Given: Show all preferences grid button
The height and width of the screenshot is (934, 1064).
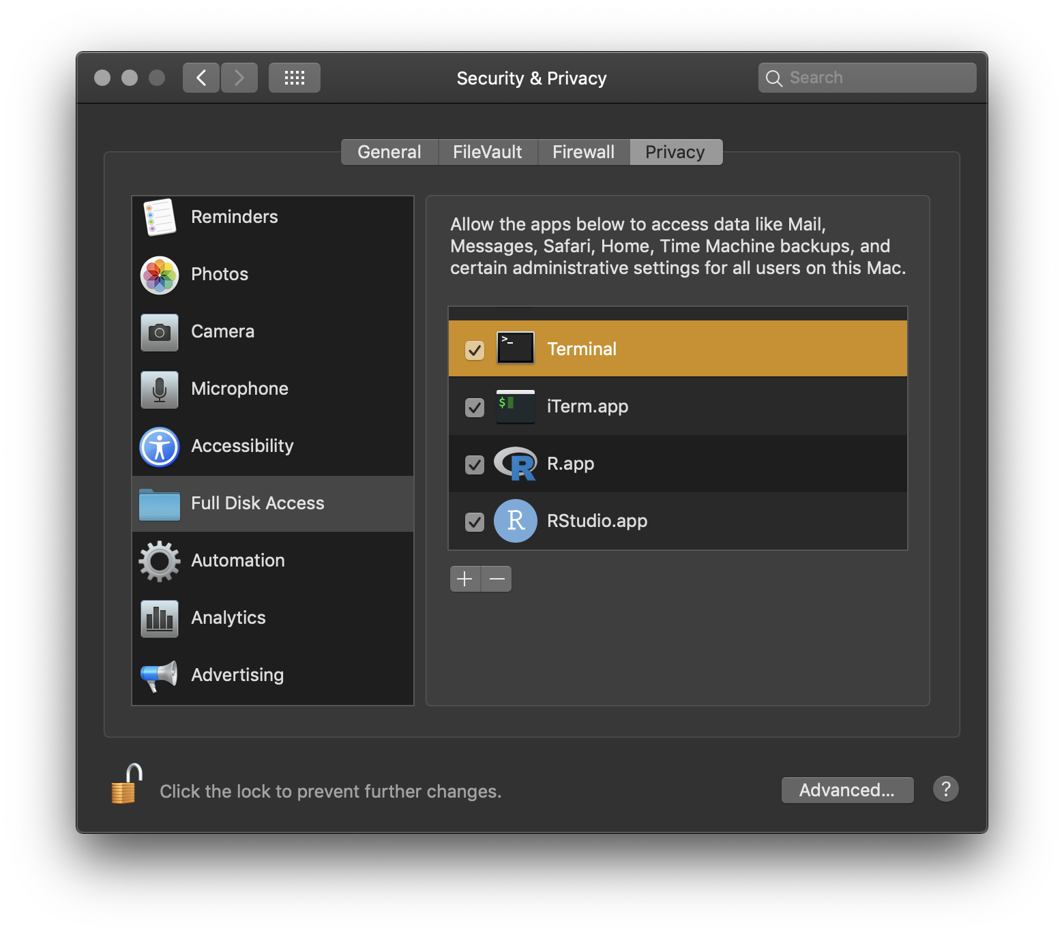Looking at the screenshot, I should tap(294, 78).
